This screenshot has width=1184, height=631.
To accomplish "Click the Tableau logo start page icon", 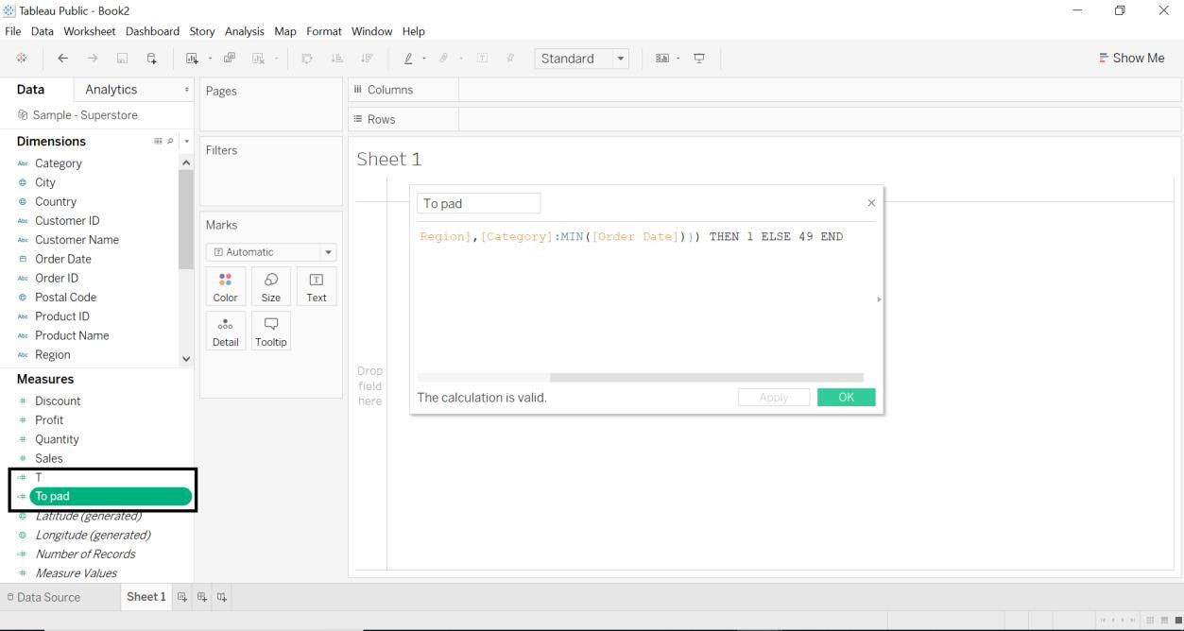I will tap(22, 59).
